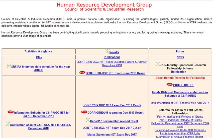Click the Council of Scientific & Industrial Research subtitle
This screenshot has height=138, width=213.
(104, 9)
